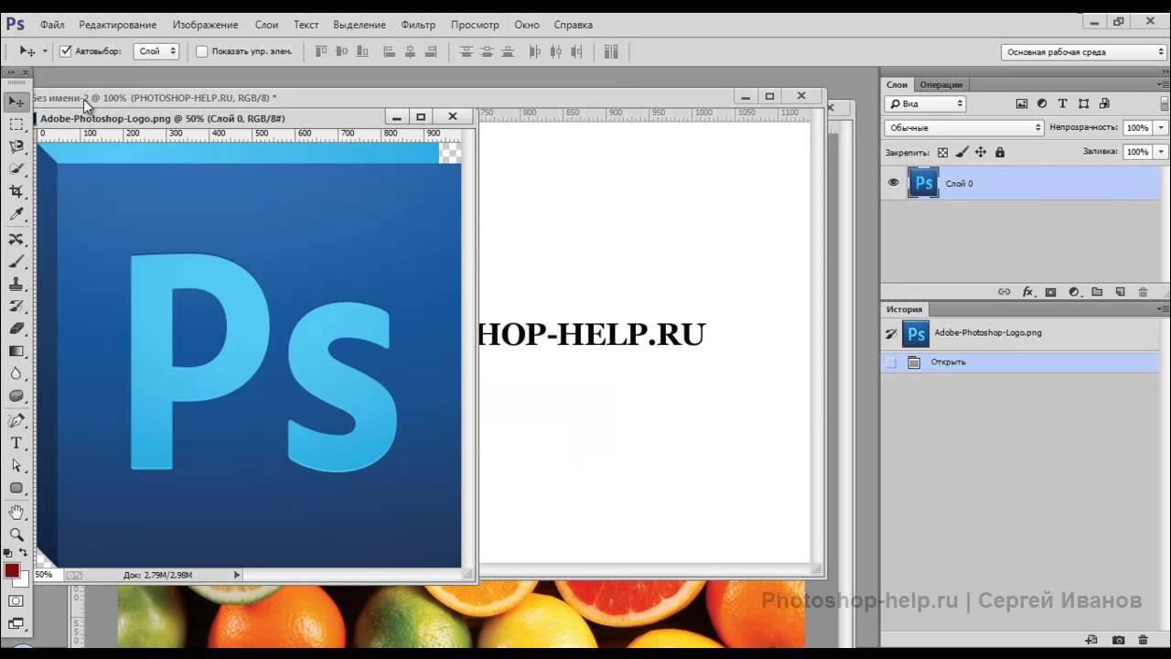The height and width of the screenshot is (659, 1171).
Task: Toggle lock all padlock icon
Action: point(1000,152)
